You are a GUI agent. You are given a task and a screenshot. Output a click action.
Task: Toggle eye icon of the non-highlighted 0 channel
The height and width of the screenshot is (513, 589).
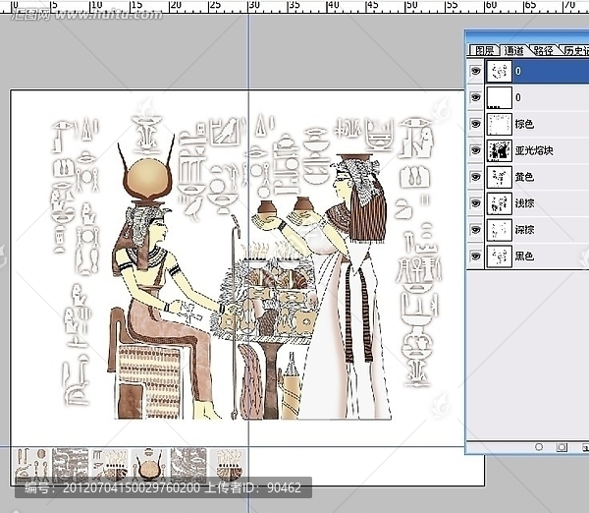point(475,97)
